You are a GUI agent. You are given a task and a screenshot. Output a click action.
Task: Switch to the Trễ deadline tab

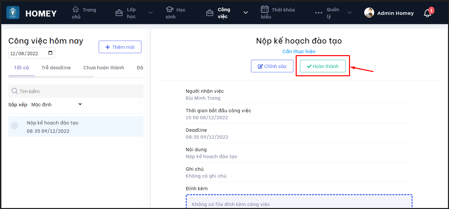pos(56,68)
